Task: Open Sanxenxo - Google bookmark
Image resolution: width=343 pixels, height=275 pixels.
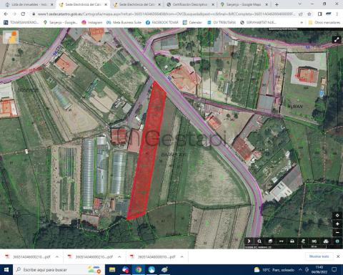Action: coord(60,22)
